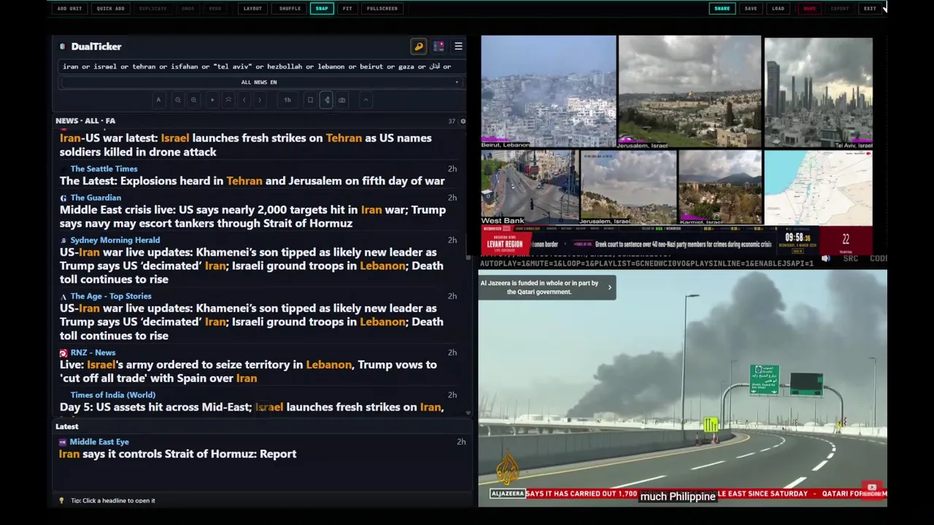Click the FIT button in top bar
The height and width of the screenshot is (525, 934).
point(347,9)
